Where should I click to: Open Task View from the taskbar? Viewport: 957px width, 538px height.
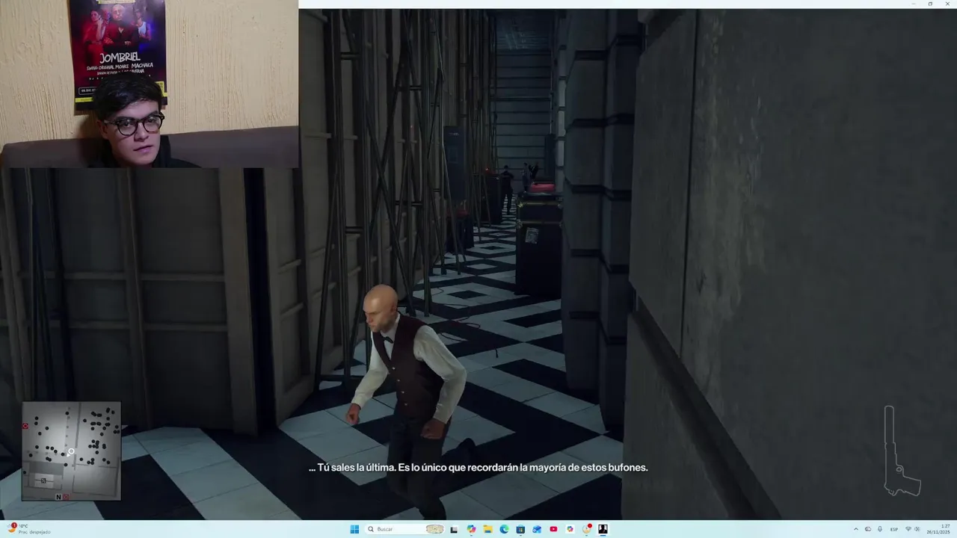coord(454,529)
